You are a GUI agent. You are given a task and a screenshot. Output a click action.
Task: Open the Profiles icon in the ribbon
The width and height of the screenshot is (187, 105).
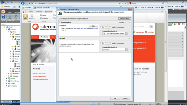[10, 16]
